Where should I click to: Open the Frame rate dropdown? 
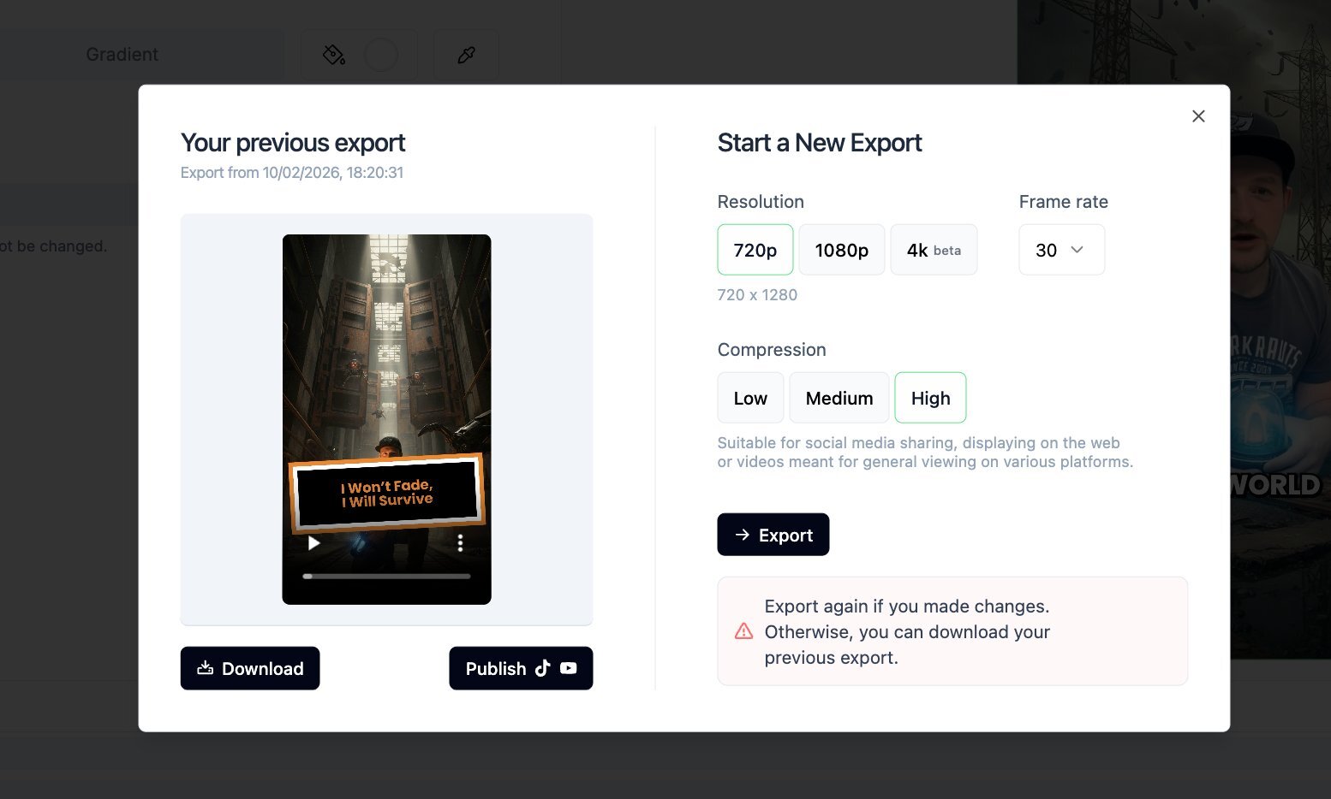[1061, 250]
